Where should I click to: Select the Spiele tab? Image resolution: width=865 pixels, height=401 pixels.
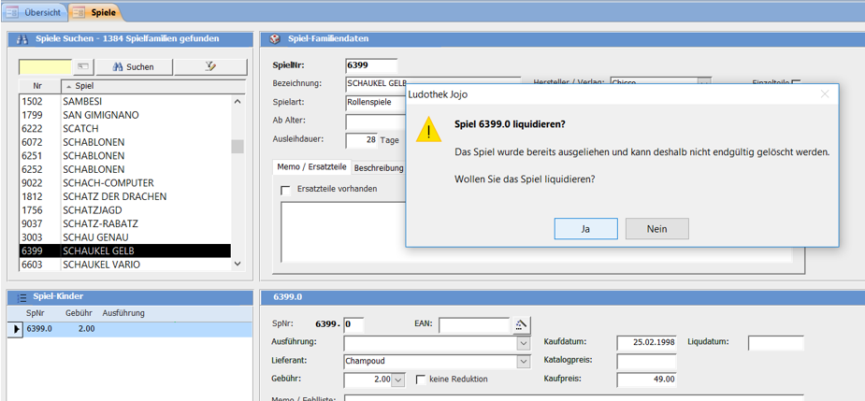click(96, 12)
